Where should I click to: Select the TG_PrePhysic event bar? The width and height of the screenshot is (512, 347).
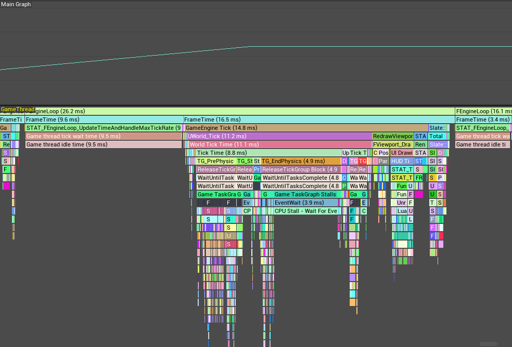click(216, 161)
